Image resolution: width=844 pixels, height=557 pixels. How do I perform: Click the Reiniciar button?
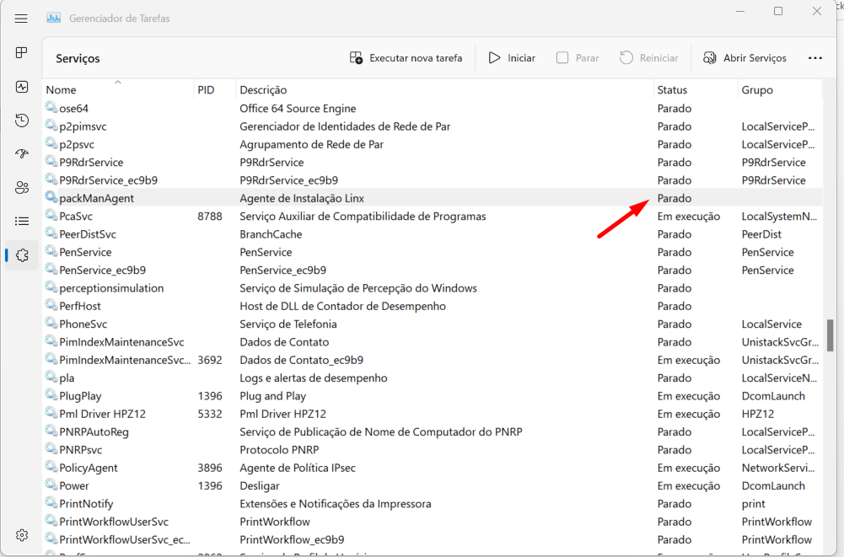[648, 58]
